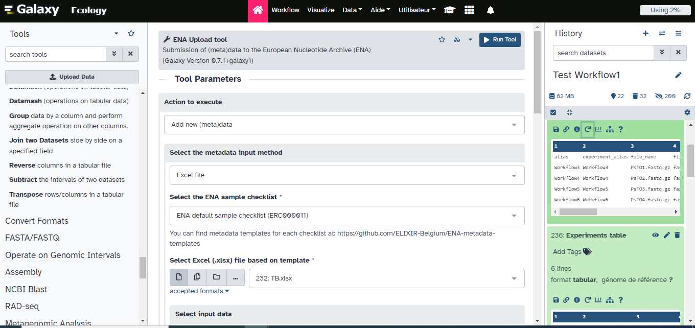The height and width of the screenshot is (328, 695).
Task: Toggle advanced tool search chevrons
Action: pyautogui.click(x=114, y=54)
